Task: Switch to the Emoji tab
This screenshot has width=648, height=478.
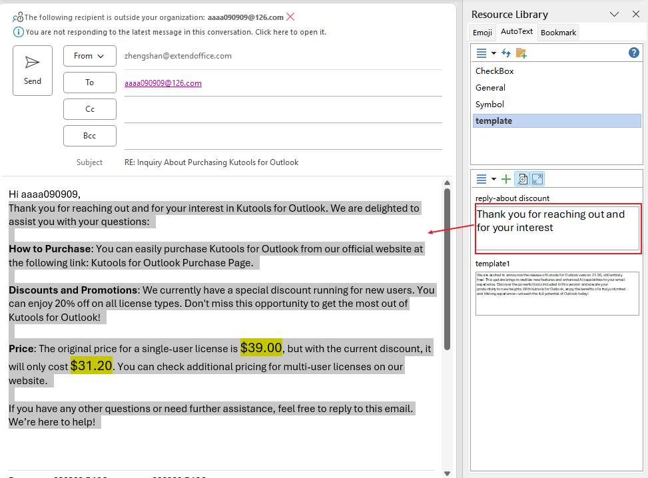Action: point(482,33)
